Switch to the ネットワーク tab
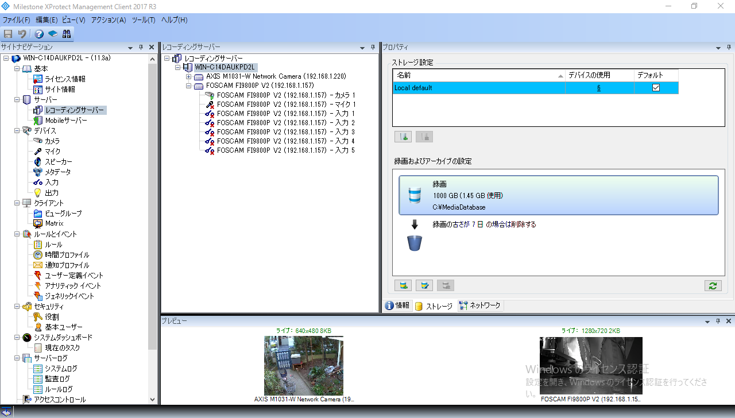 click(480, 306)
